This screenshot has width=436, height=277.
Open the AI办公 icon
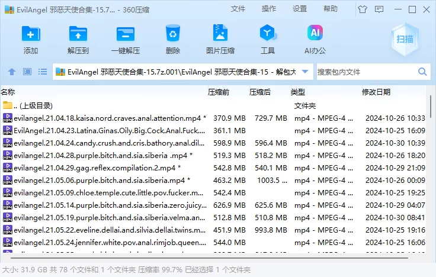coord(315,33)
